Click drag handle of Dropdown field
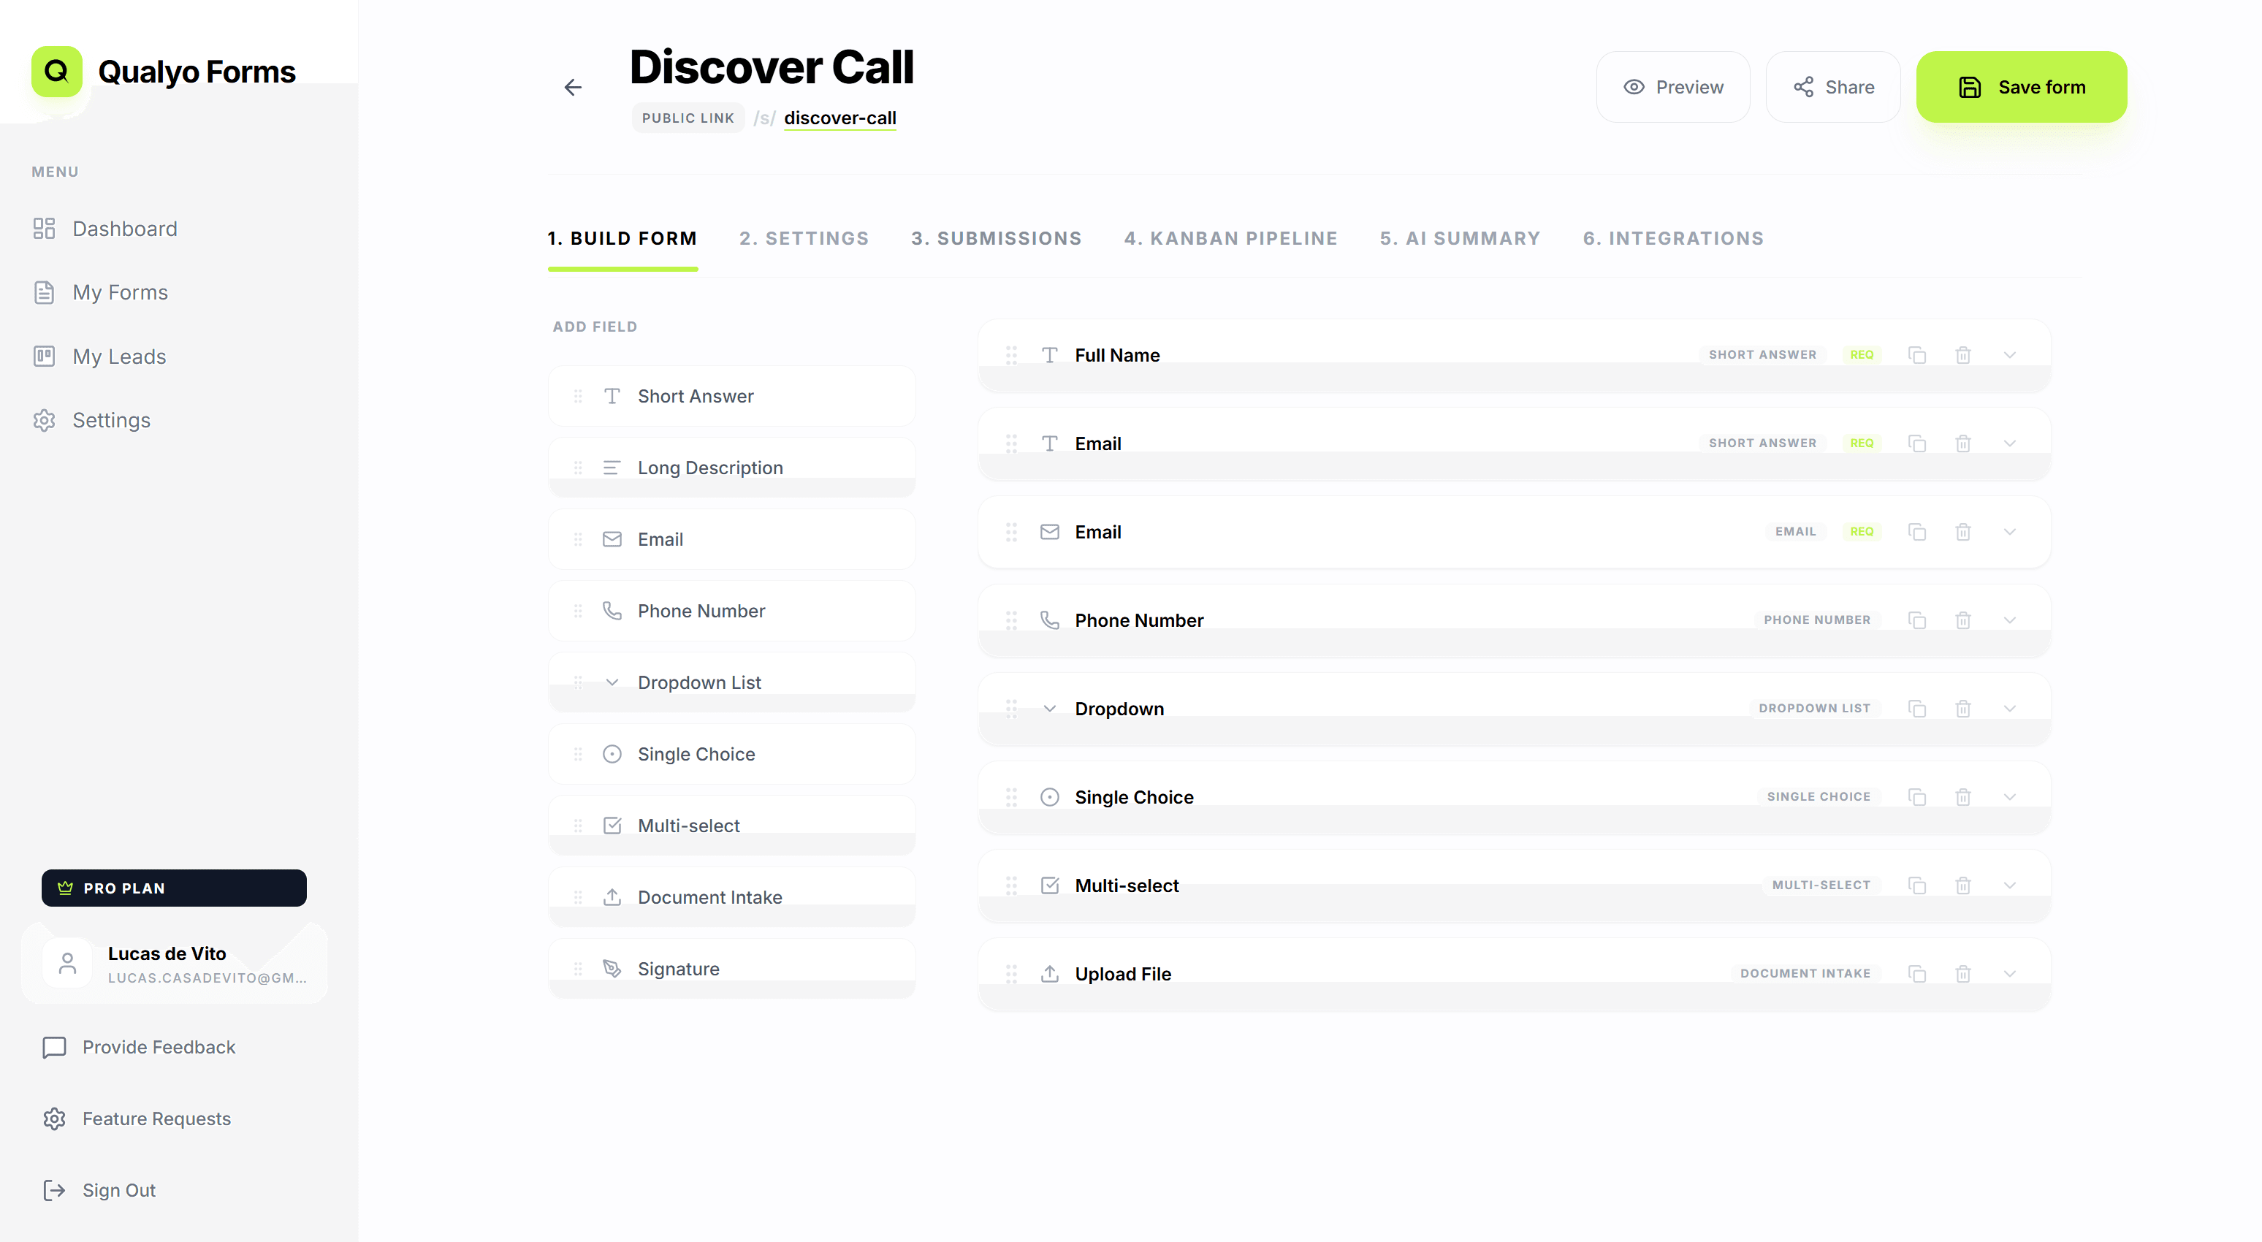 [1012, 708]
